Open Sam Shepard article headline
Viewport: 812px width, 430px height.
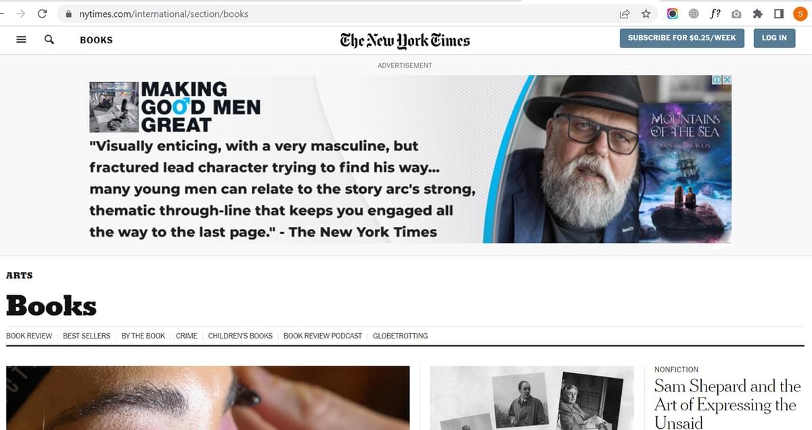click(727, 404)
